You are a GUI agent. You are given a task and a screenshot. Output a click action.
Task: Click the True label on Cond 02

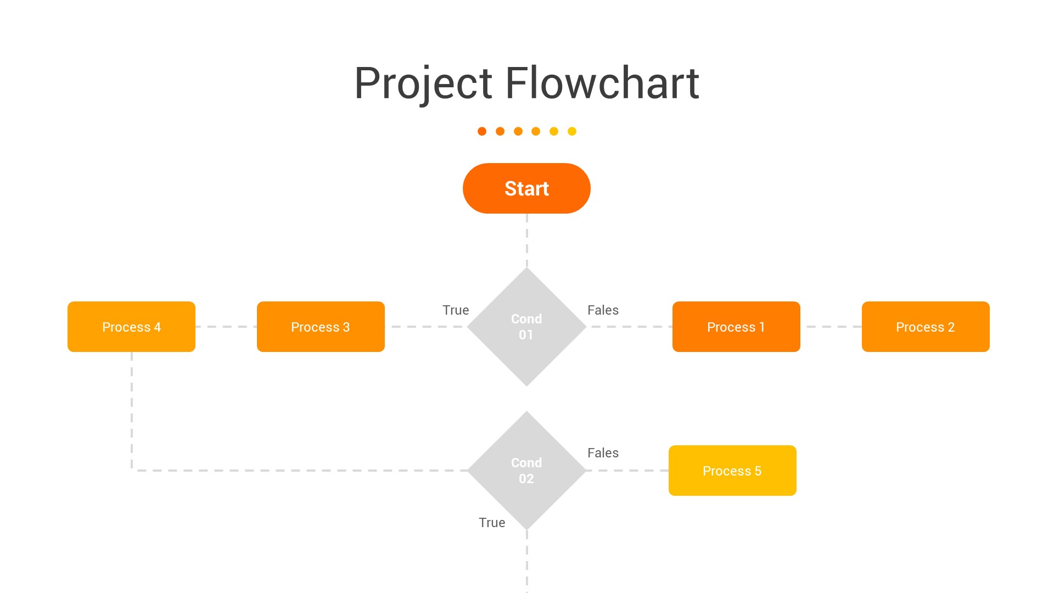coord(491,522)
